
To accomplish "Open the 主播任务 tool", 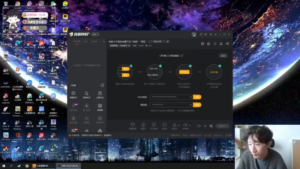I will pyautogui.click(x=100, y=95).
